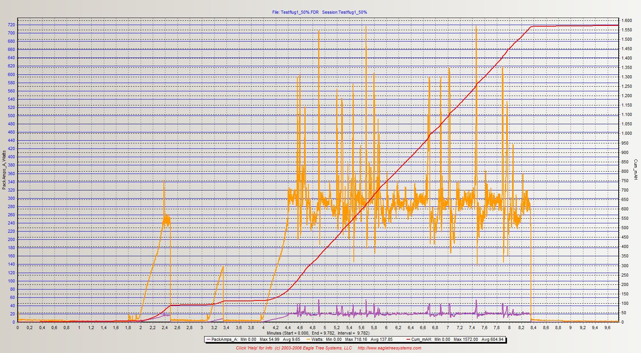641x353 pixels.
Task: Click the '0,2' tick on Minutes axis
Action: point(30,328)
